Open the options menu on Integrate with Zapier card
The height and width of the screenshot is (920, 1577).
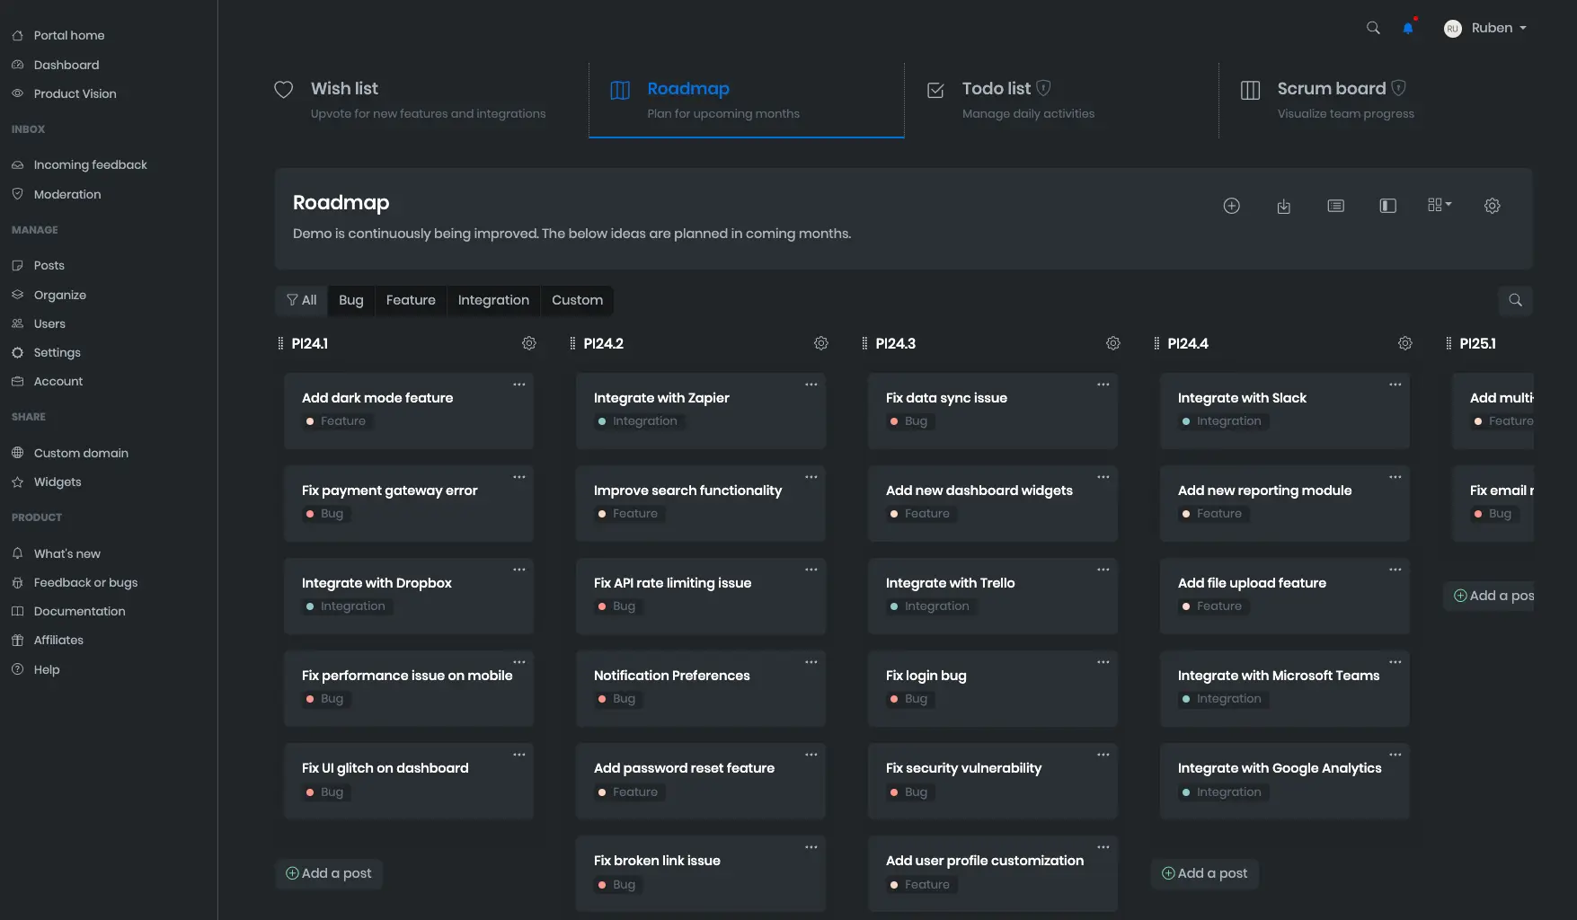click(x=811, y=385)
